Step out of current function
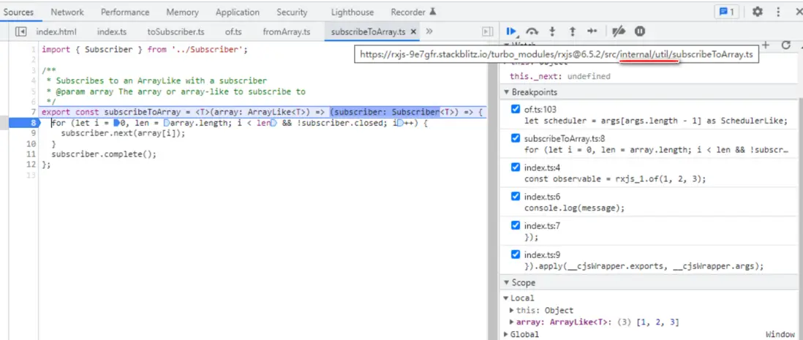803x340 pixels. [x=572, y=31]
